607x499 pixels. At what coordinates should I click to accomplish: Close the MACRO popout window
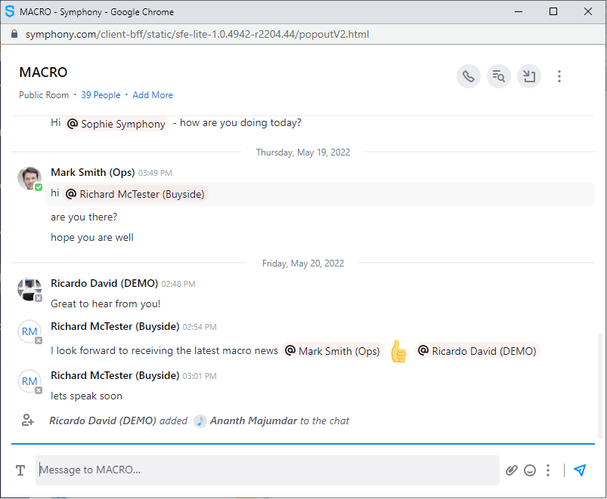pos(587,11)
